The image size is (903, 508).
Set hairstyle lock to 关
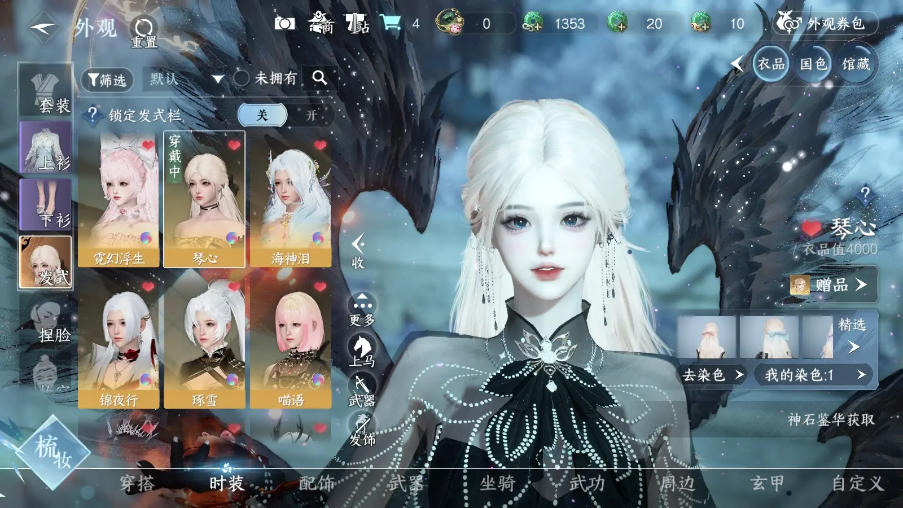click(x=262, y=115)
